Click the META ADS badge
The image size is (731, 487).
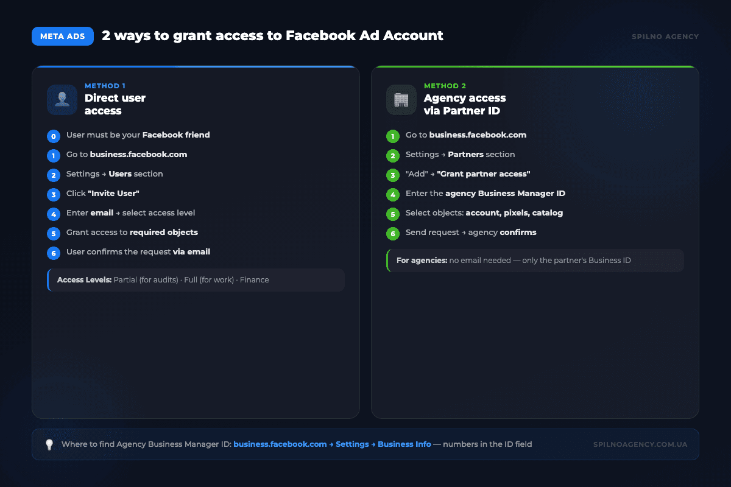click(x=63, y=36)
